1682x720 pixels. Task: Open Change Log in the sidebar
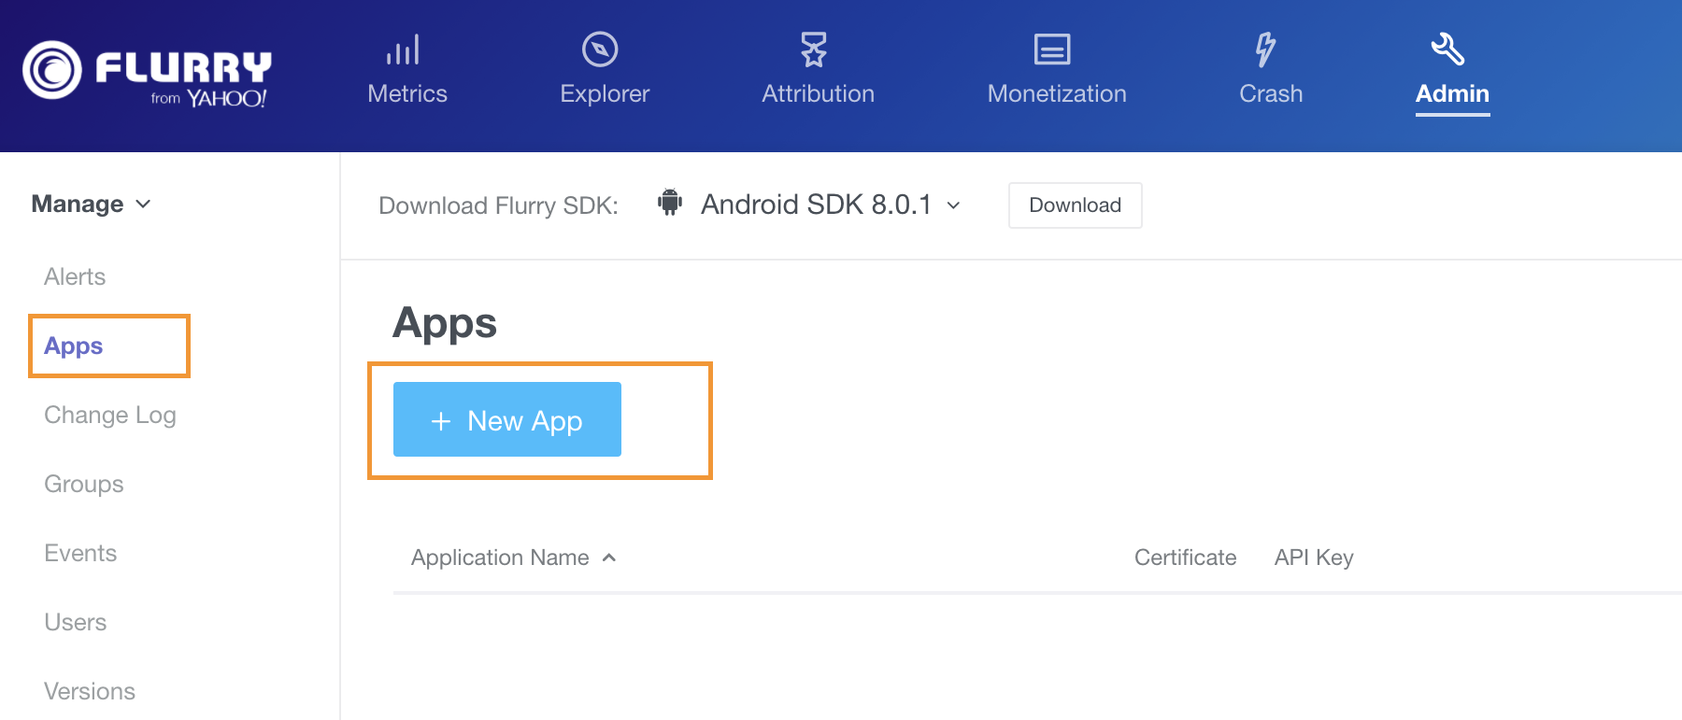coord(110,415)
